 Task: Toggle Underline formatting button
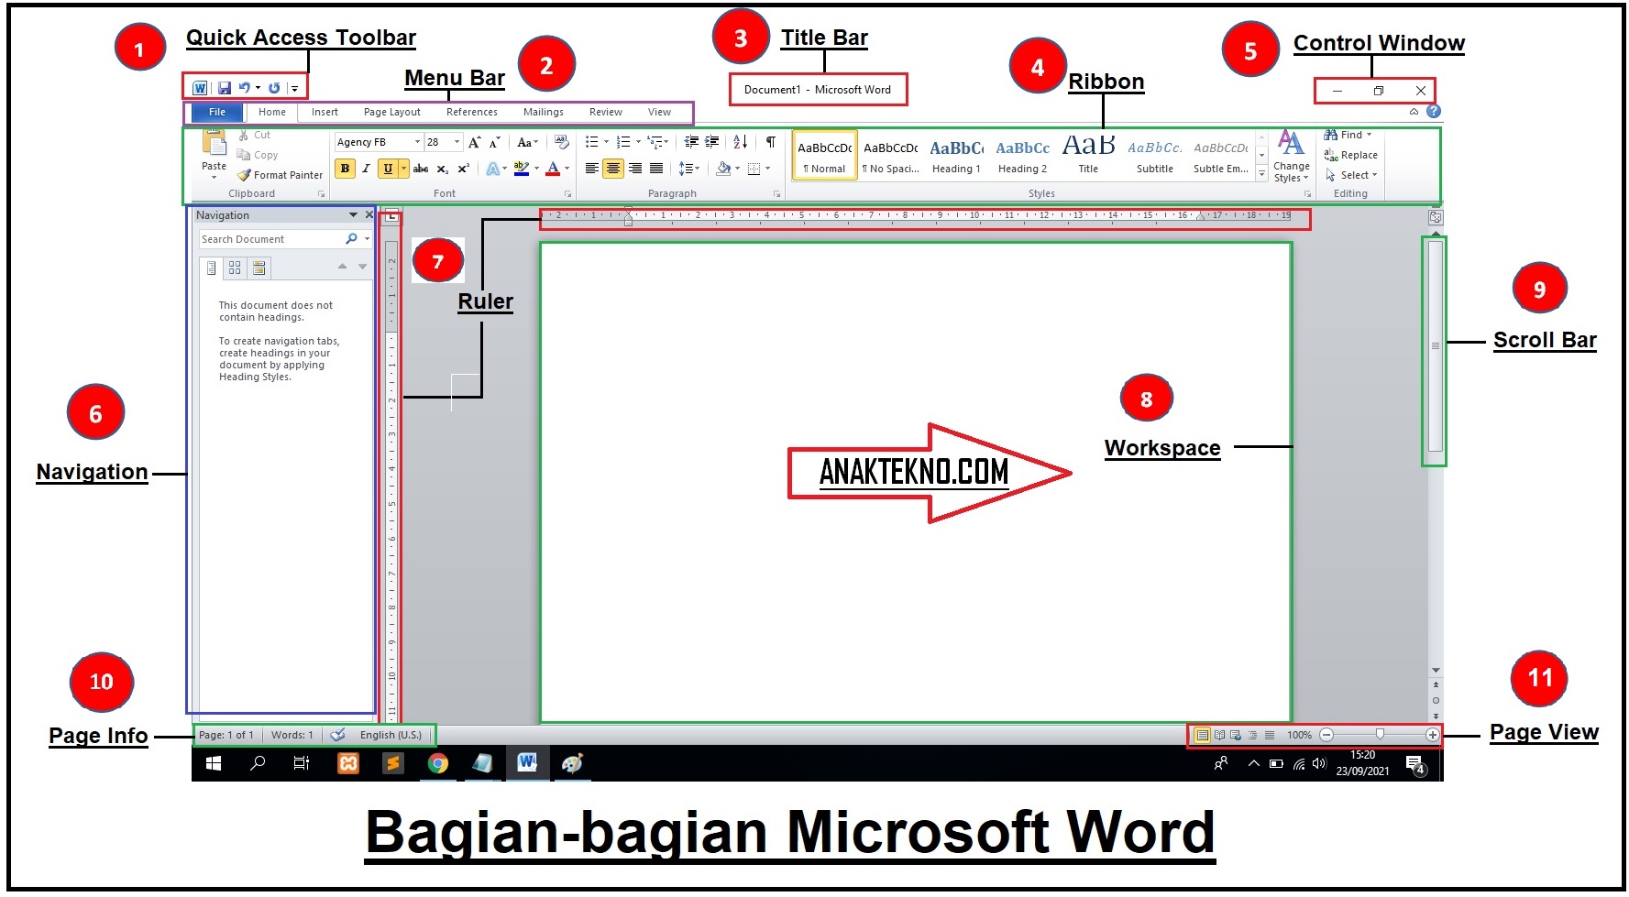tap(388, 169)
